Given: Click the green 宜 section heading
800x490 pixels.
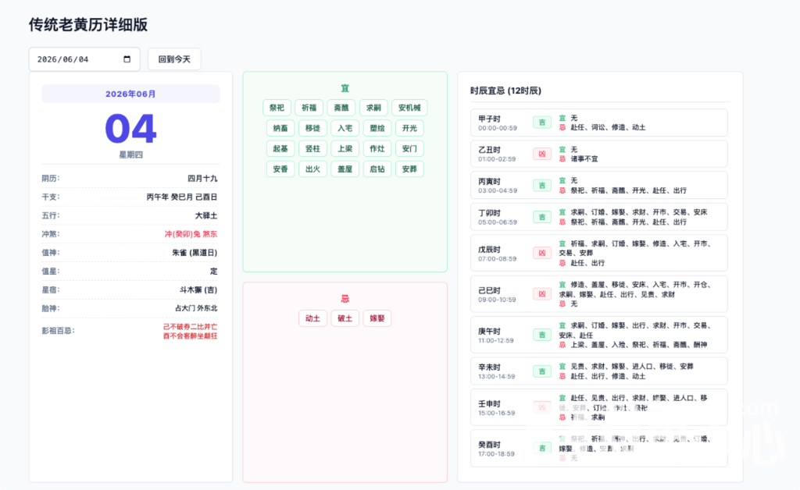Looking at the screenshot, I should pyautogui.click(x=345, y=88).
